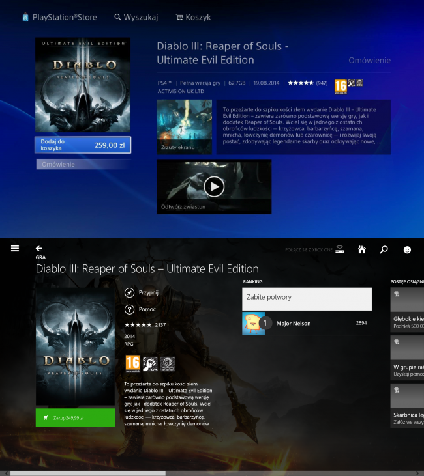Click the Xbox violence descriptor icon

point(150,364)
